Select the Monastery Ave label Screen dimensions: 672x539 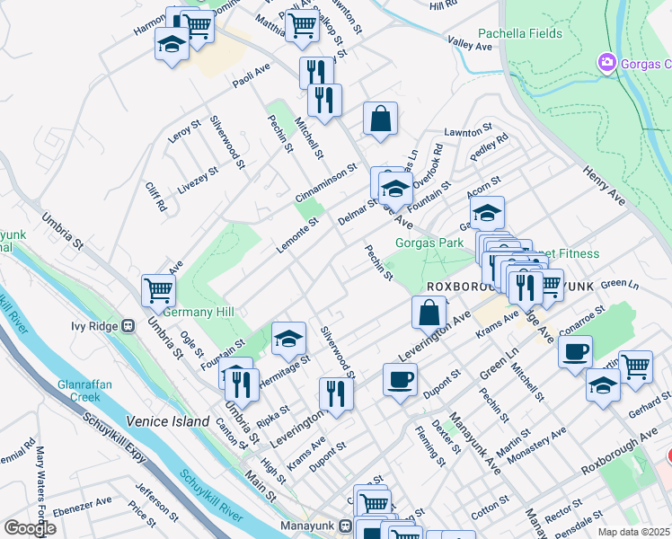click(536, 446)
